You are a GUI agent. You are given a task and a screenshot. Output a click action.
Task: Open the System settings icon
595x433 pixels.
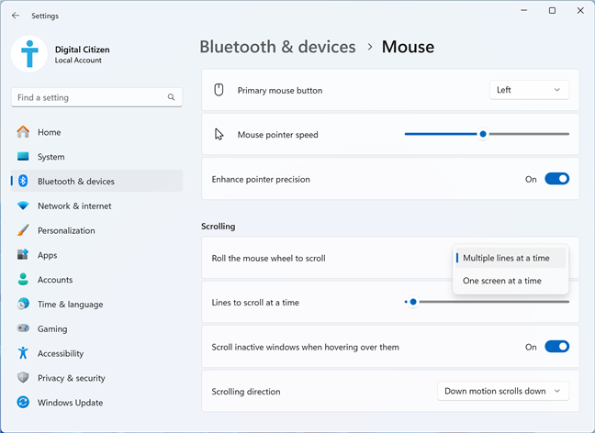click(23, 157)
